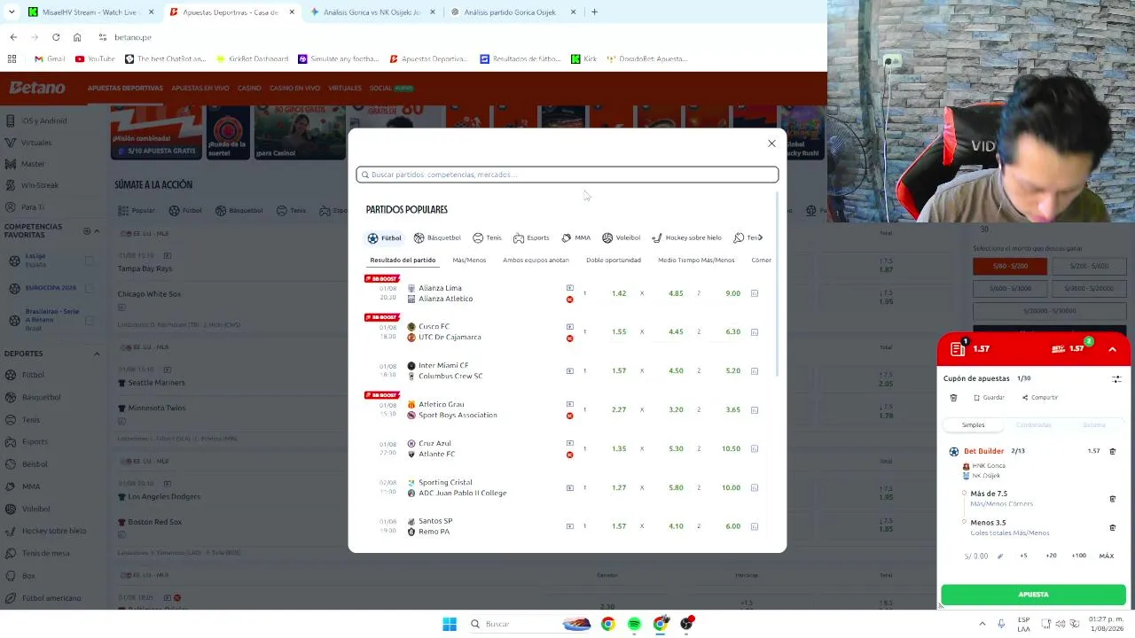Collapse the COMPETENCIAS FAVORITAS section
The height and width of the screenshot is (638, 1135).
[97, 231]
